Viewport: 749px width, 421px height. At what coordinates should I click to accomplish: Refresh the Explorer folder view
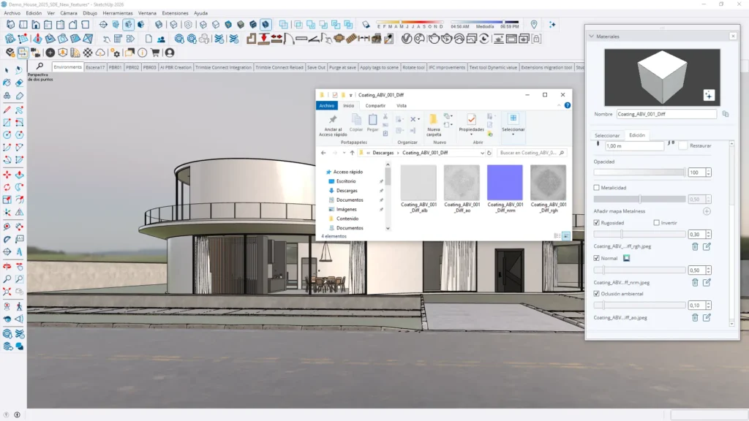[489, 153]
